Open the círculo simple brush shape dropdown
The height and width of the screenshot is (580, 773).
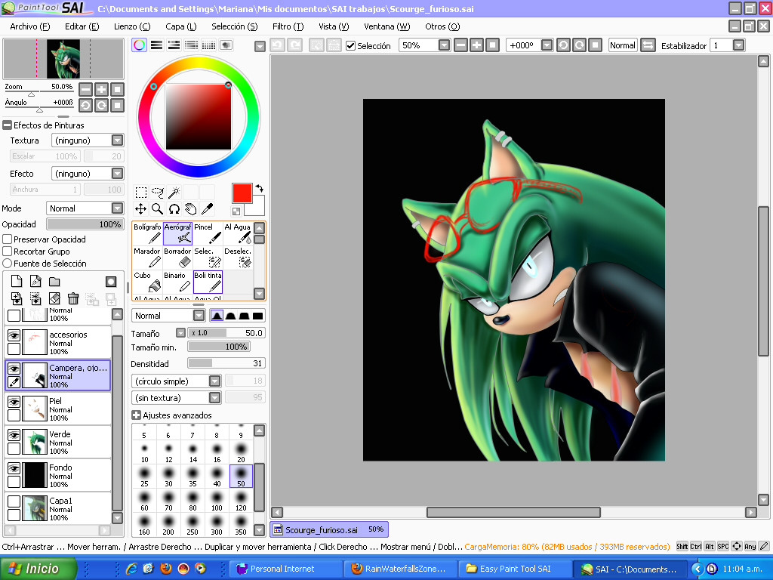[x=214, y=381]
